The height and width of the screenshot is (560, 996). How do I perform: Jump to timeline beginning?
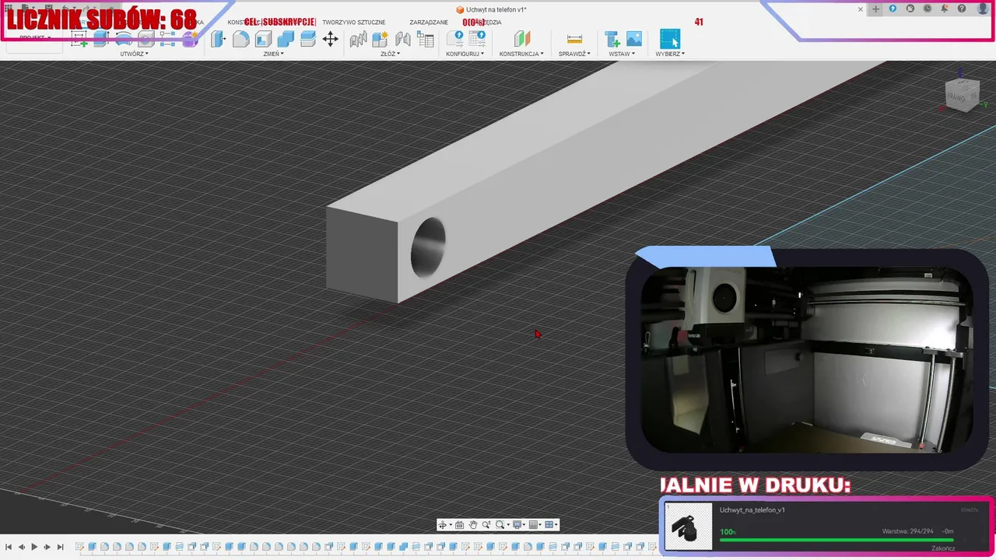(x=8, y=548)
